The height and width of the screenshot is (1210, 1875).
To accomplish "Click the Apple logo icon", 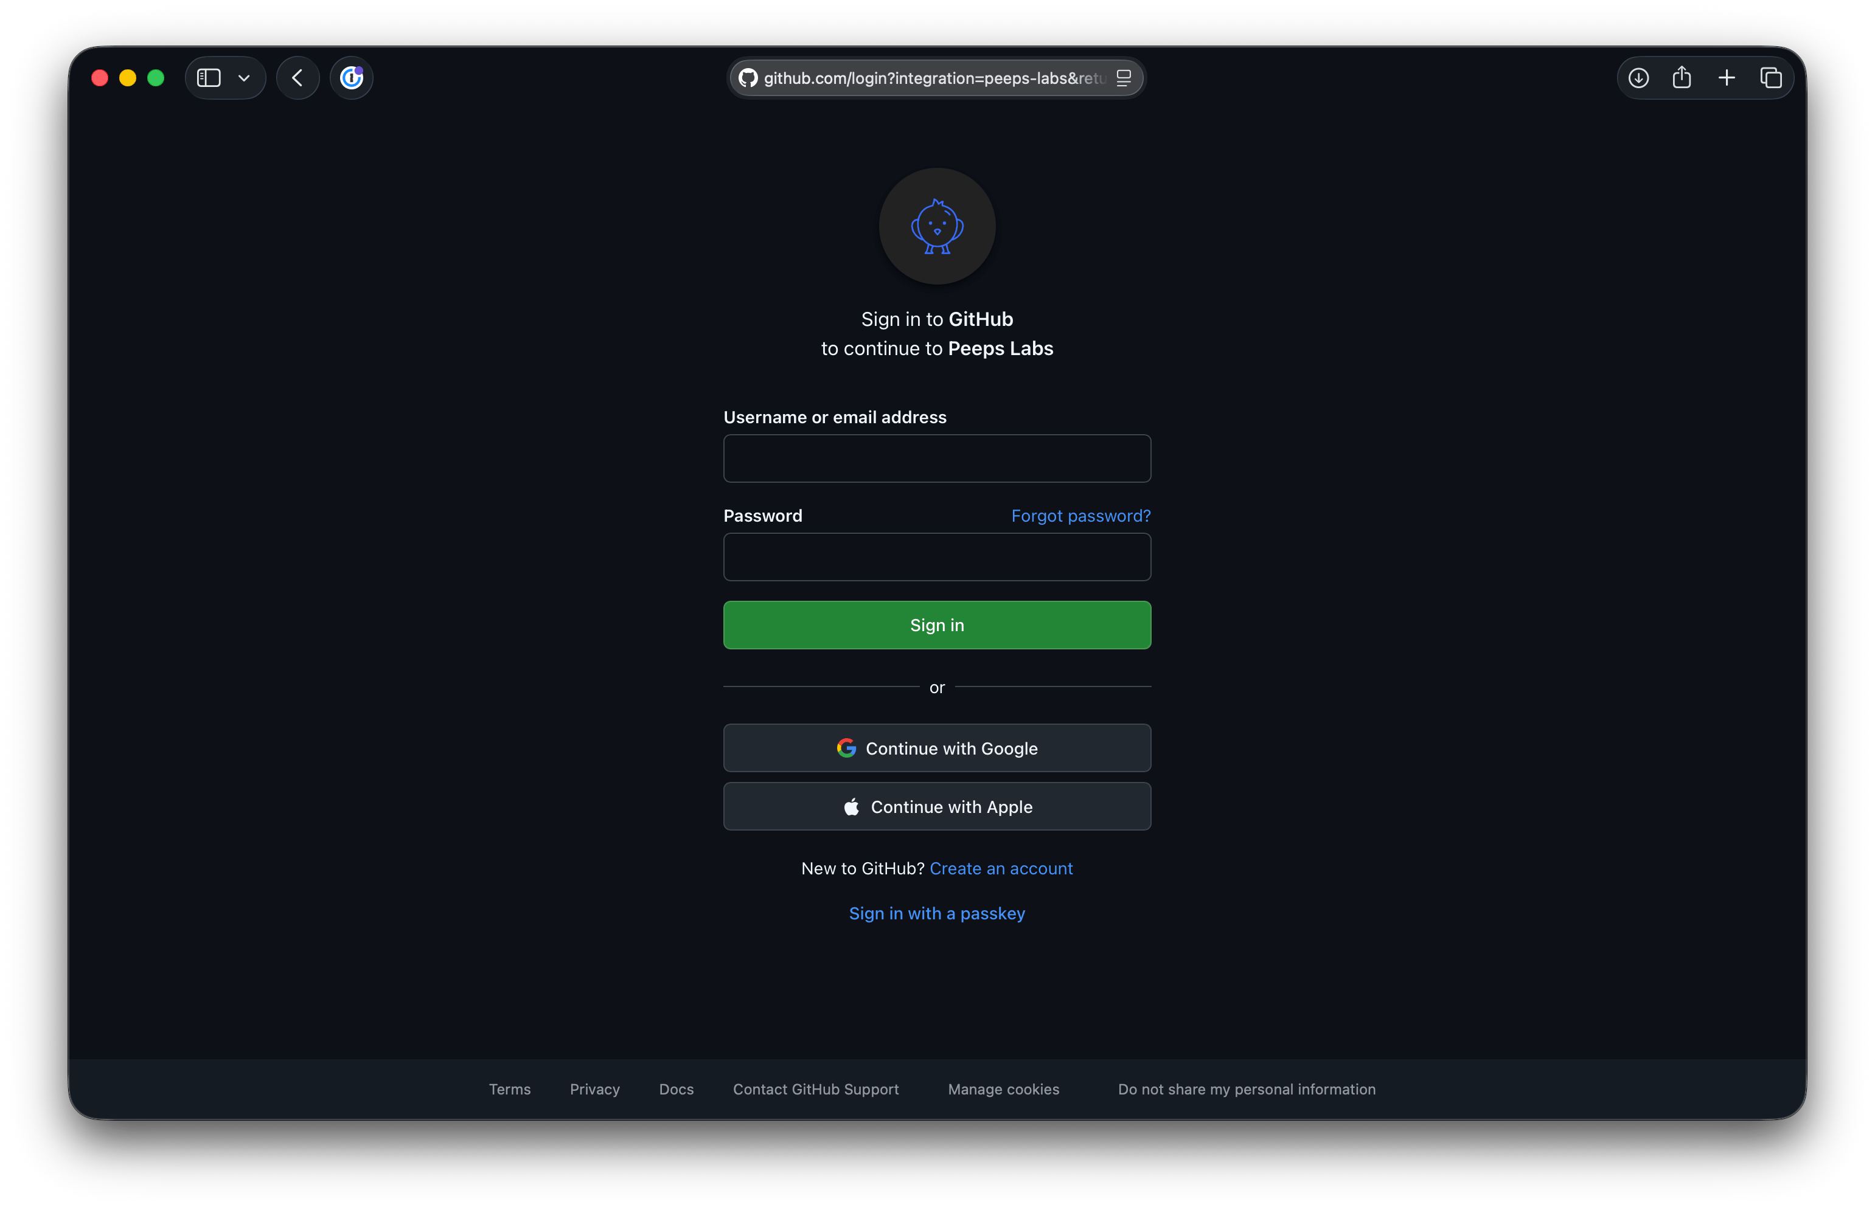I will pos(851,806).
